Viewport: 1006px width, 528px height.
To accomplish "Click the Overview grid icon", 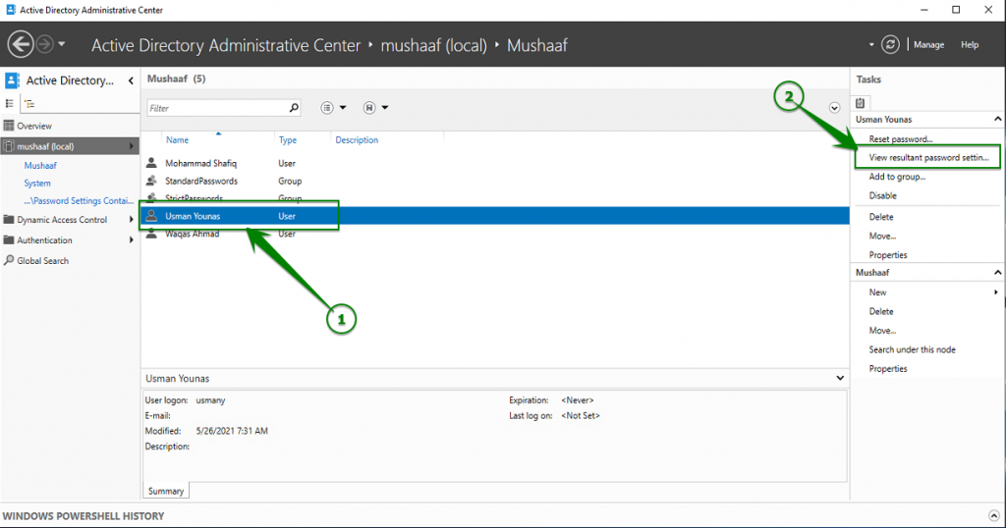I will [8, 127].
